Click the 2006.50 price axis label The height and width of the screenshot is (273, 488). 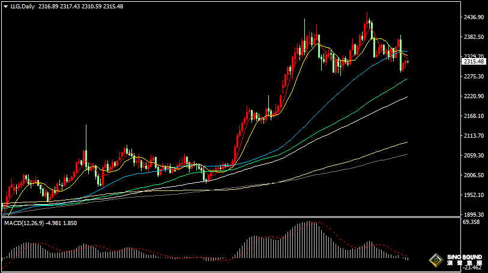point(473,175)
